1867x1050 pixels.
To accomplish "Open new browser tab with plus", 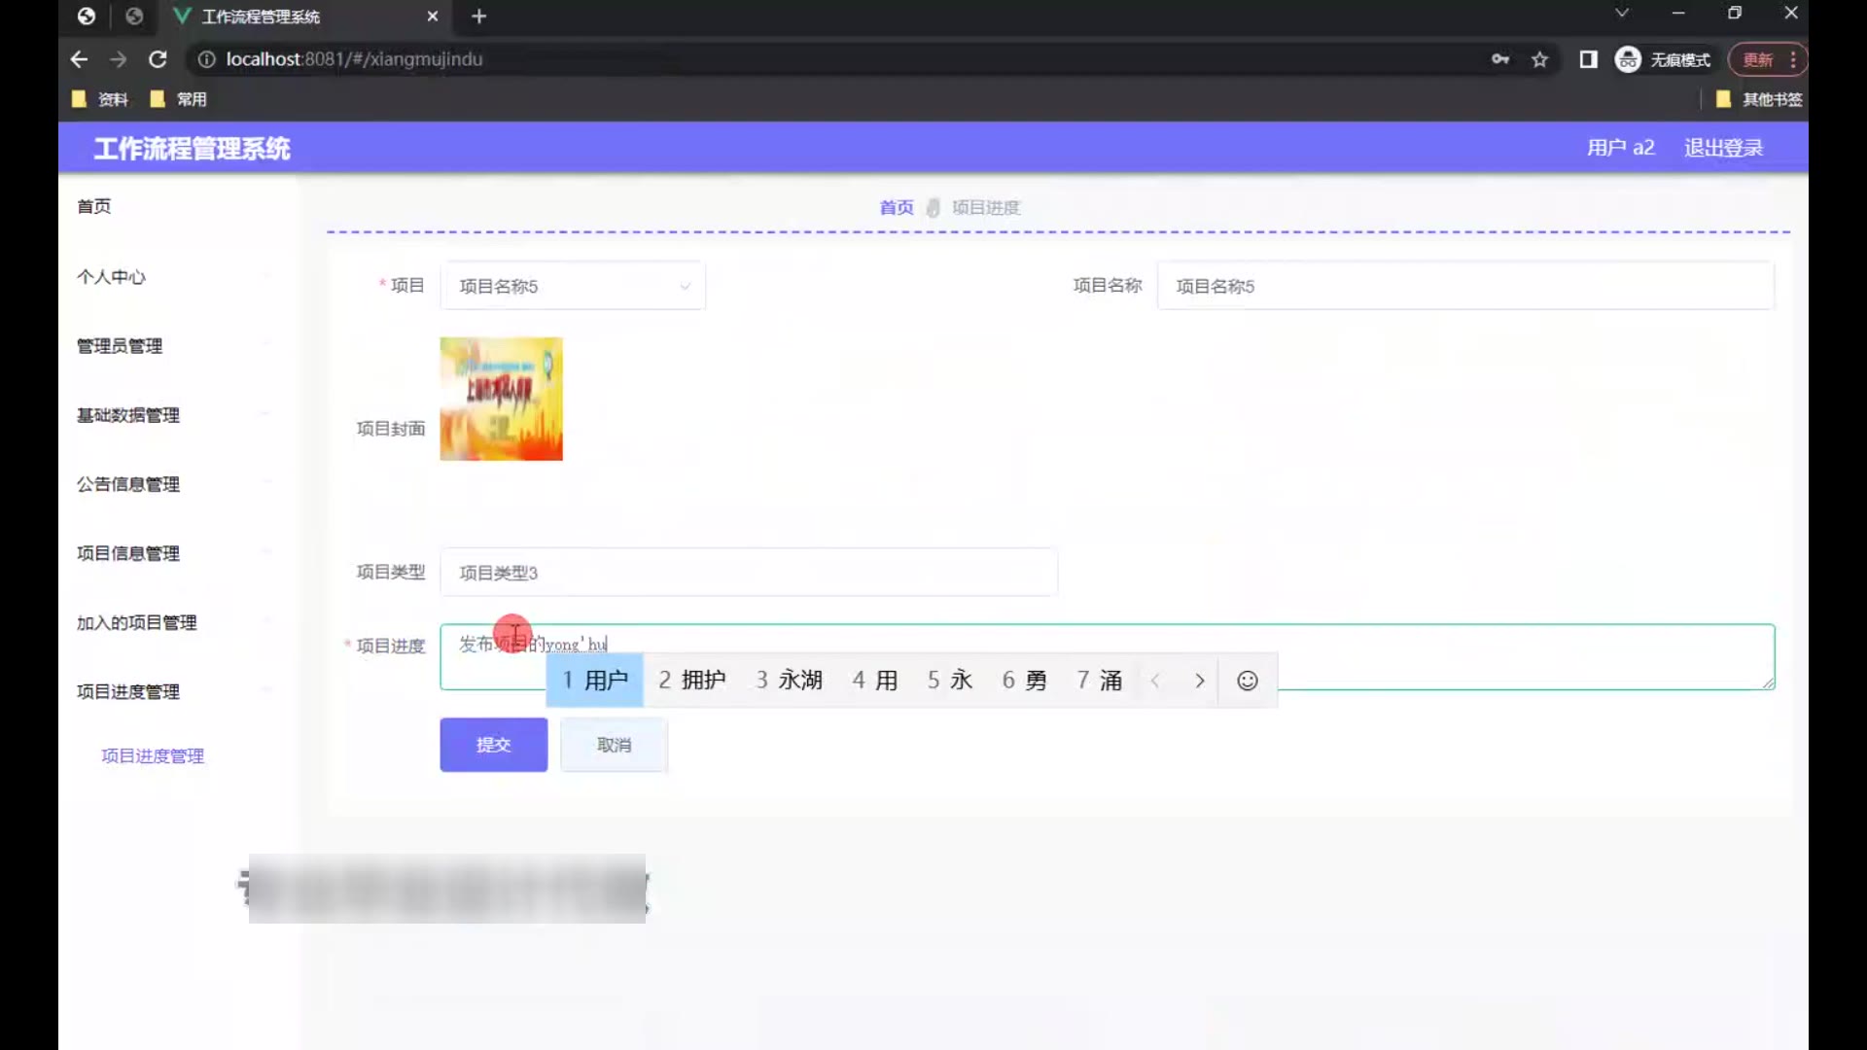I will coord(478,17).
